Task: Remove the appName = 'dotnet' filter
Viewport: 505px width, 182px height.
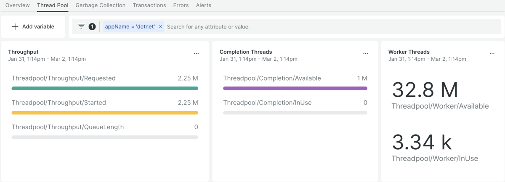Action: coord(160,26)
